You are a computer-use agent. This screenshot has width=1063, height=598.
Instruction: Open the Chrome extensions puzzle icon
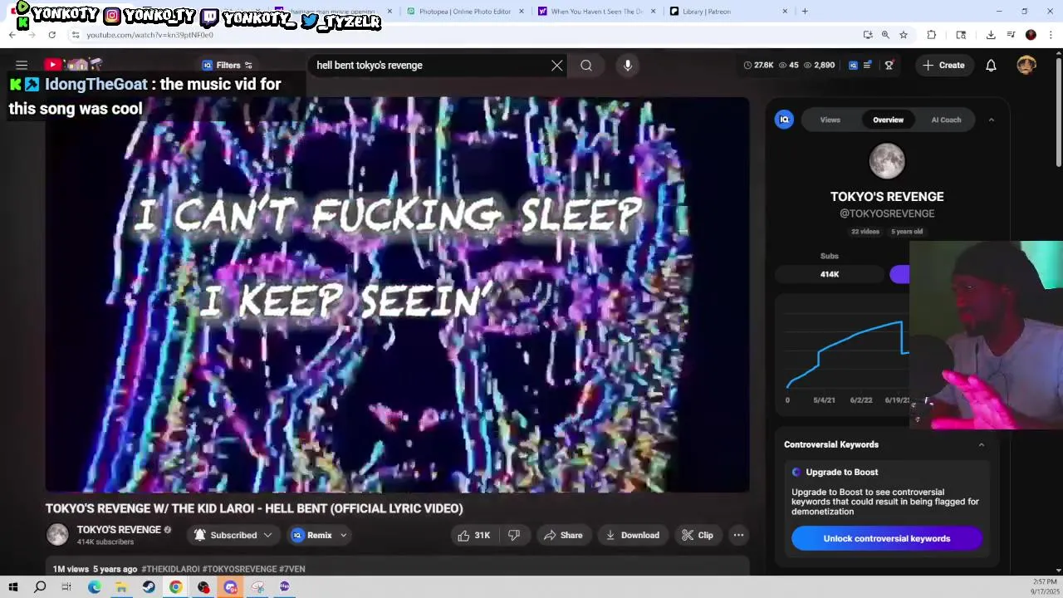point(932,35)
